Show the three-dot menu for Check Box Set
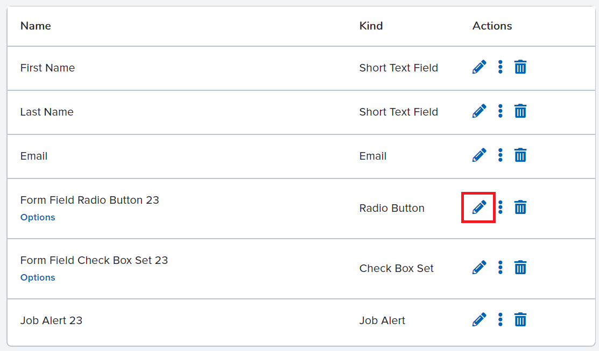The image size is (599, 351). (x=500, y=268)
